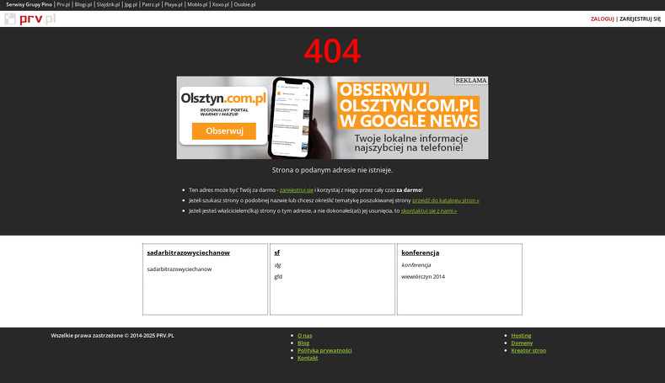This screenshot has width=665, height=383.
Task: Open Domeny footer link
Action: (522, 343)
